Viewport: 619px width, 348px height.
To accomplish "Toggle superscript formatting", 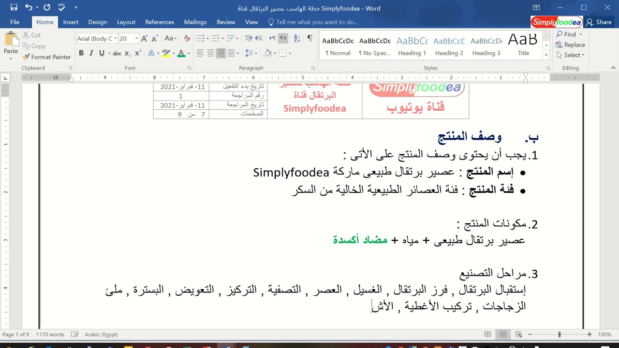I will (138, 53).
